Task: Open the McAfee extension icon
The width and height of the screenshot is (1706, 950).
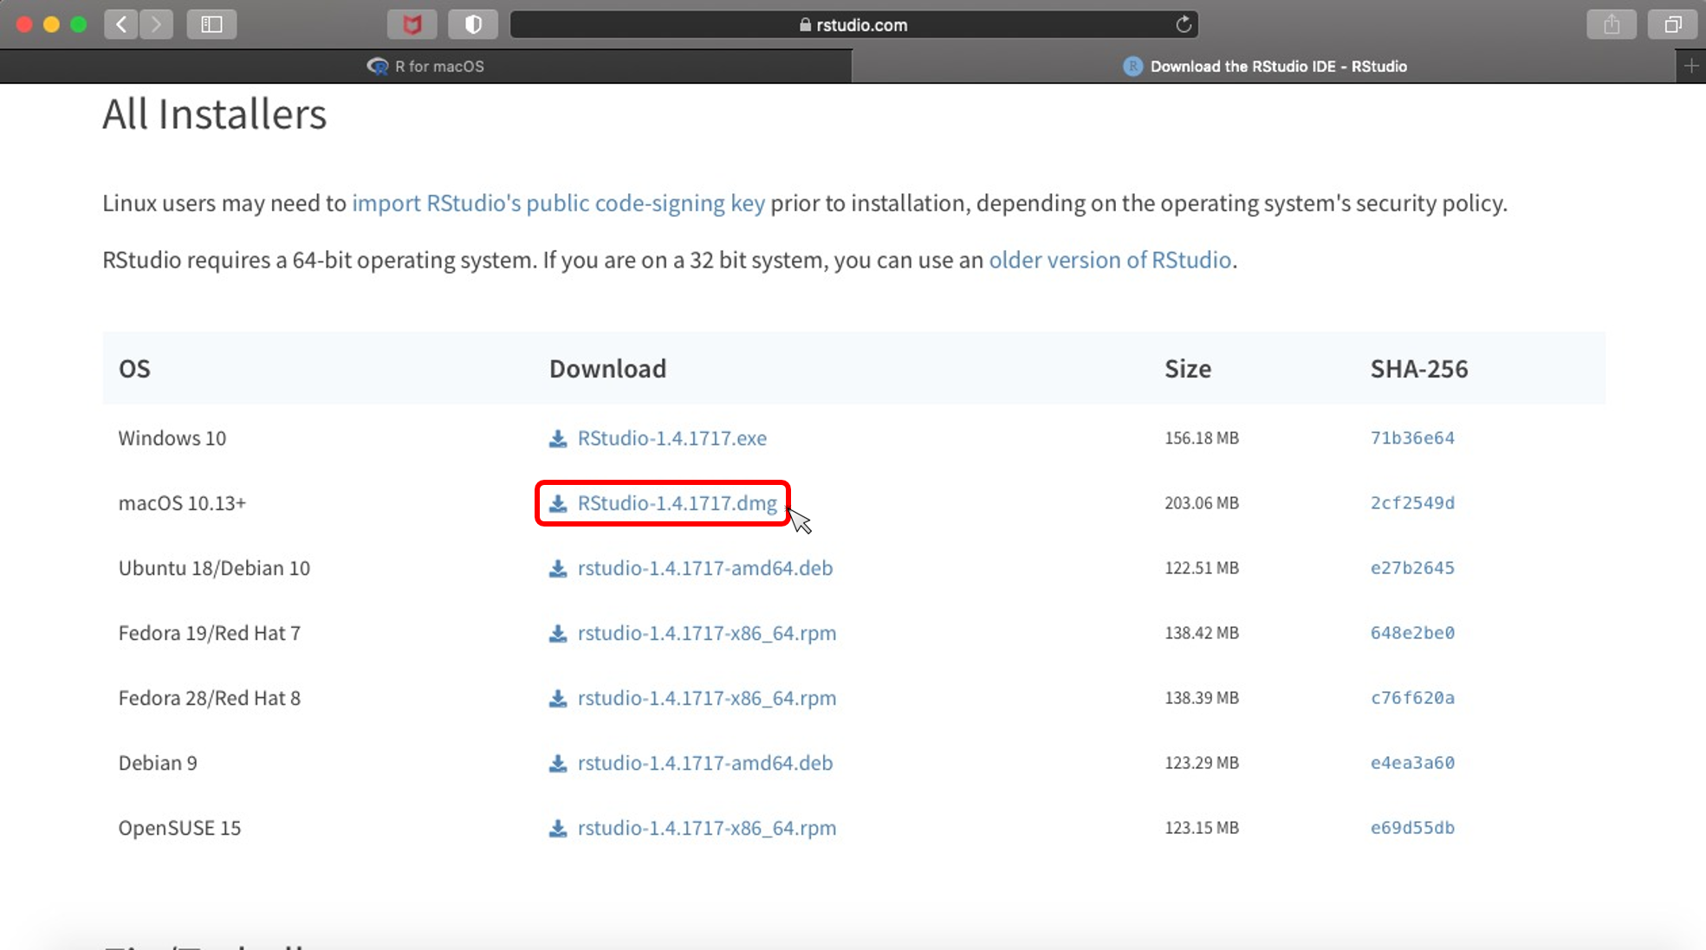Action: click(412, 24)
